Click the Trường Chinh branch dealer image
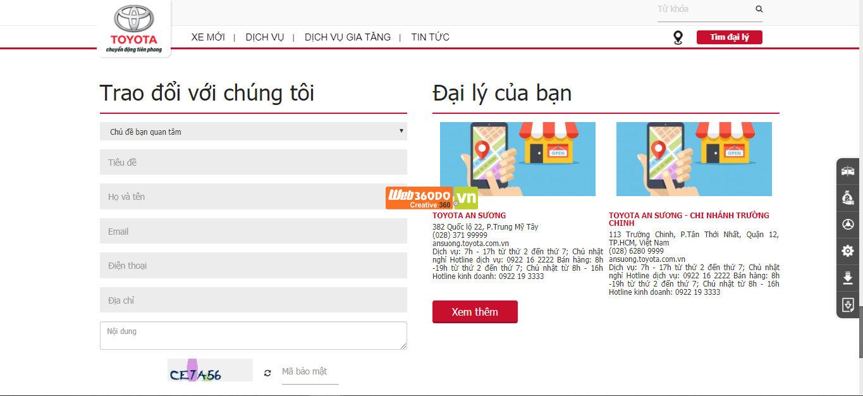This screenshot has width=863, height=396. [x=694, y=159]
